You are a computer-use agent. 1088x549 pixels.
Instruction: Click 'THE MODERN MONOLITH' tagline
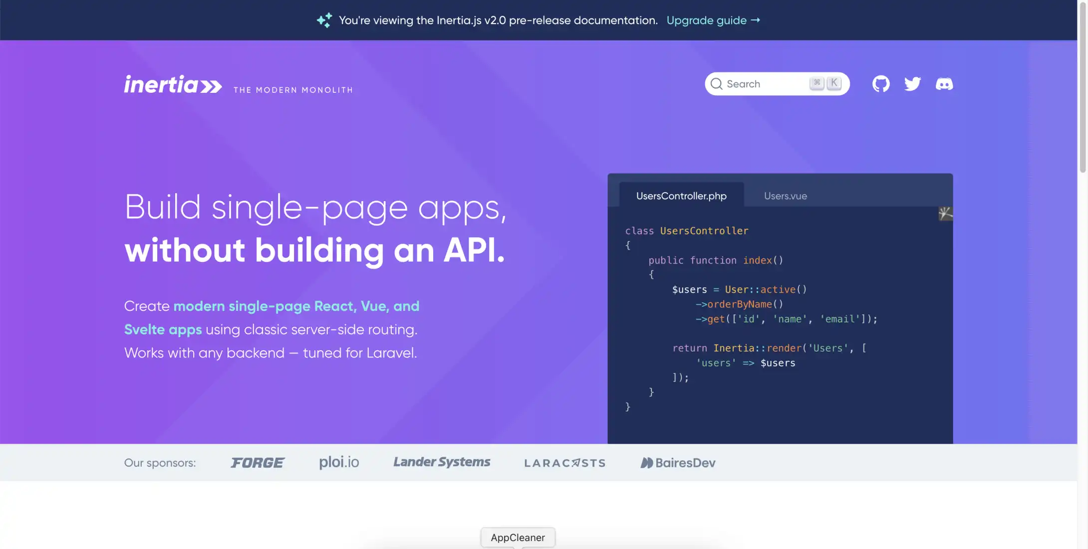[293, 90]
